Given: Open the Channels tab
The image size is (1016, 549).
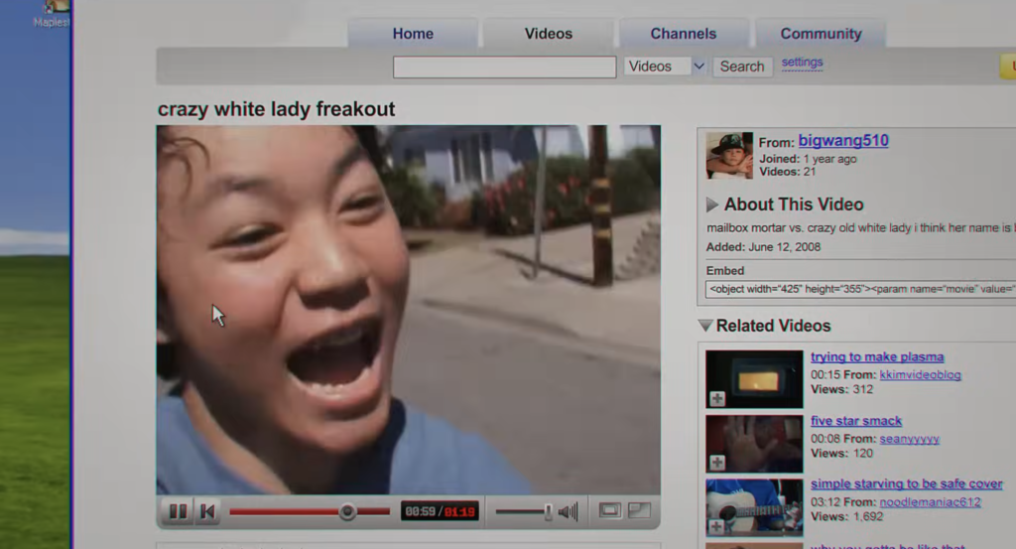Looking at the screenshot, I should 684,34.
